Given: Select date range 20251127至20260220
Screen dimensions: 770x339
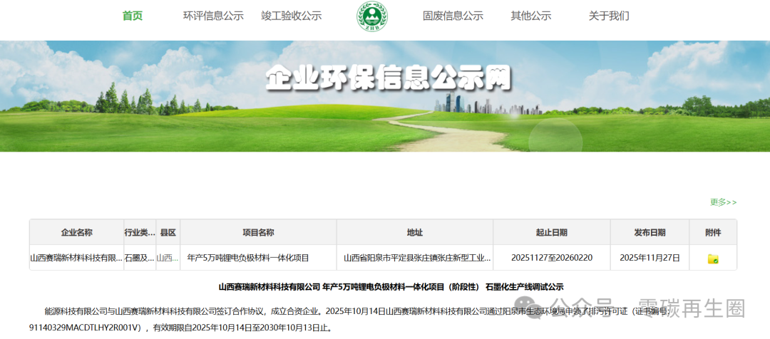Looking at the screenshot, I should [551, 258].
